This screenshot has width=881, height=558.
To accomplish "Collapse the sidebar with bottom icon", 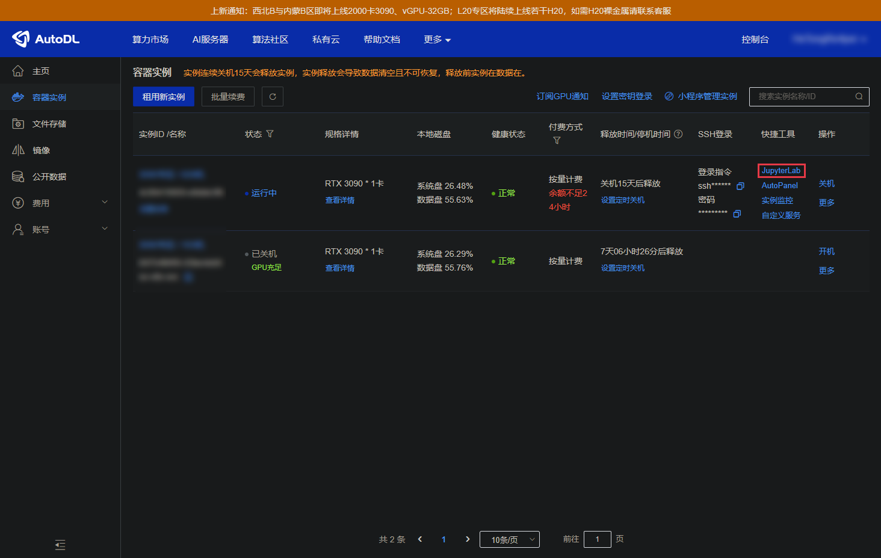I will tap(60, 545).
